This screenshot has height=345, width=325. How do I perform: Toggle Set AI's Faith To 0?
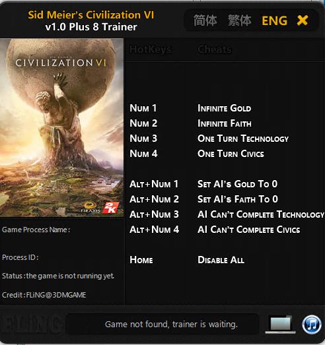(x=238, y=199)
